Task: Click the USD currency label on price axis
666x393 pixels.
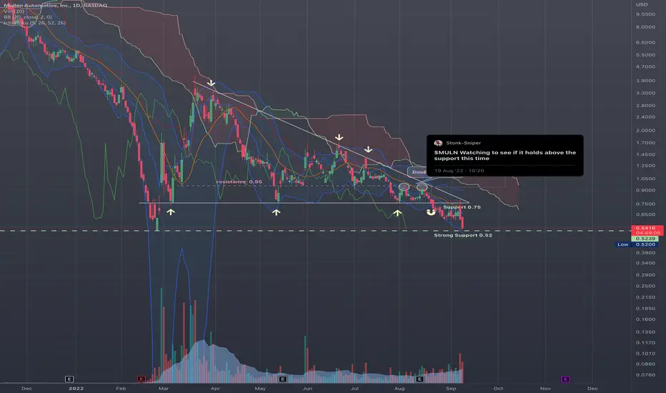Action: tap(642, 4)
